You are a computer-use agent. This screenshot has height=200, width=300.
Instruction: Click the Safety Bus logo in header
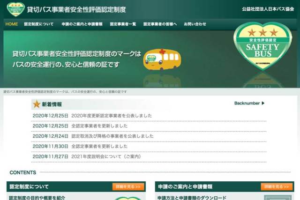click(15, 9)
